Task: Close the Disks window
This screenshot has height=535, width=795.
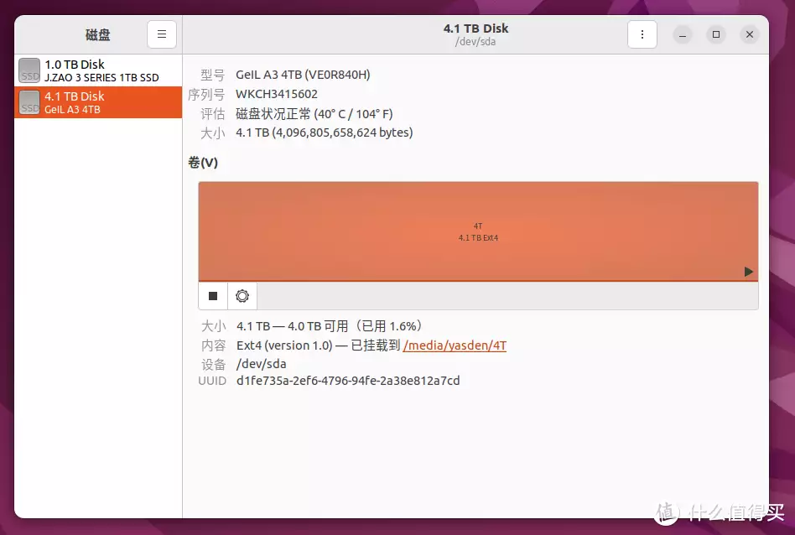Action: [750, 34]
